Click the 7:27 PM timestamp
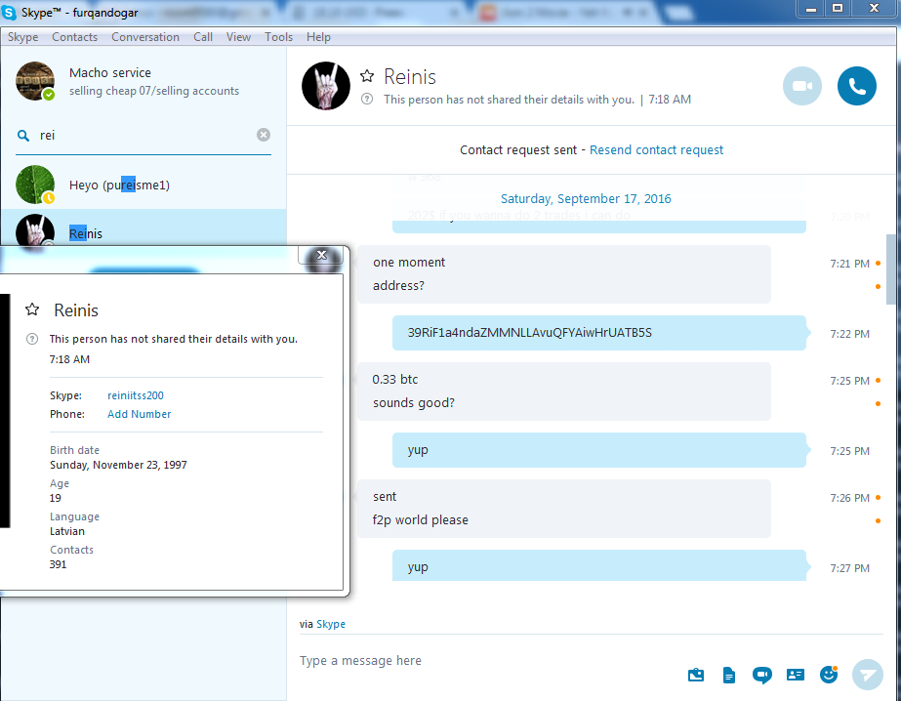The width and height of the screenshot is (901, 701). coord(849,568)
